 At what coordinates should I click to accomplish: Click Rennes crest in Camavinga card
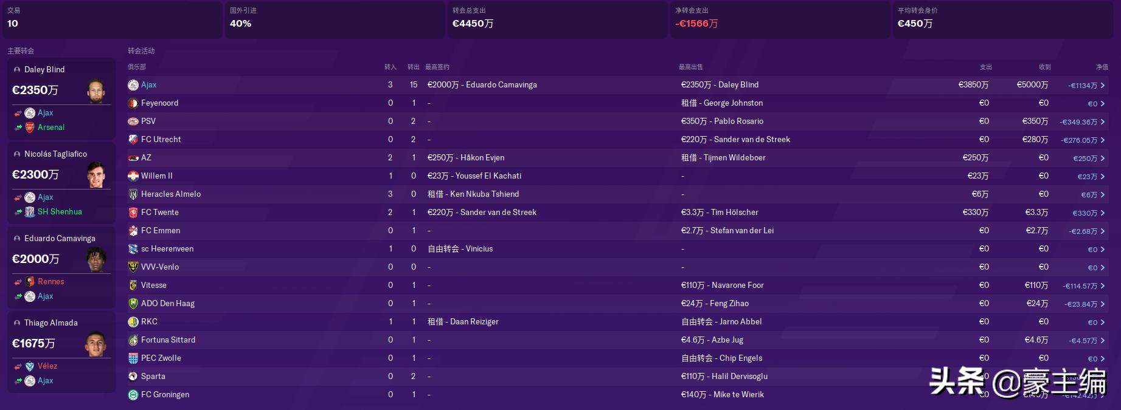click(x=30, y=282)
